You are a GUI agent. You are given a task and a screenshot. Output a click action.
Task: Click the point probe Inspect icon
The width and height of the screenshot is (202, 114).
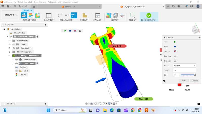coord(115,15)
